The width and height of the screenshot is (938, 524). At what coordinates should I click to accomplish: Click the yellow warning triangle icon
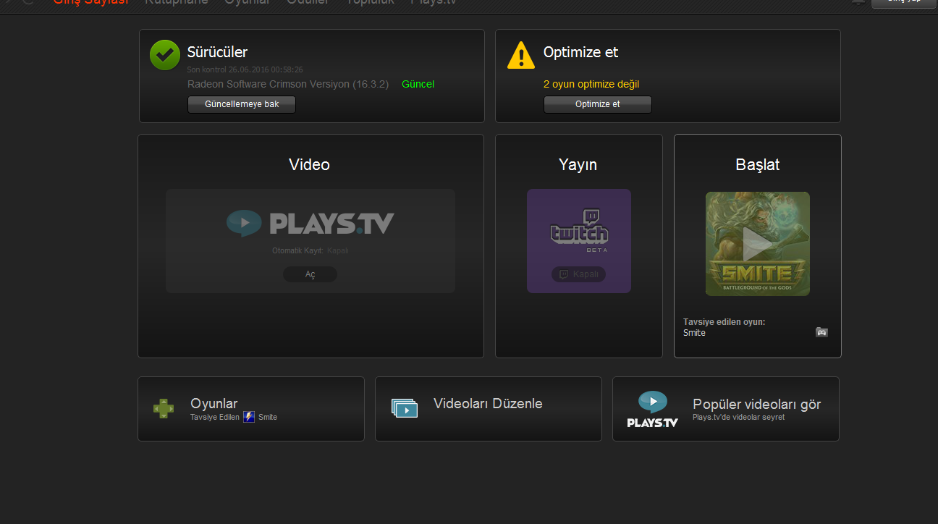(521, 55)
